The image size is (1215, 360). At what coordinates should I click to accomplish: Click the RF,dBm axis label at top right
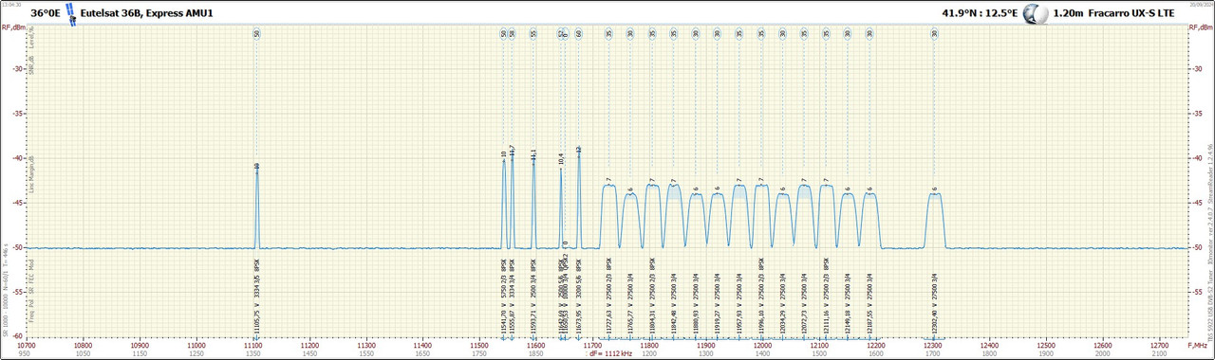(1202, 27)
